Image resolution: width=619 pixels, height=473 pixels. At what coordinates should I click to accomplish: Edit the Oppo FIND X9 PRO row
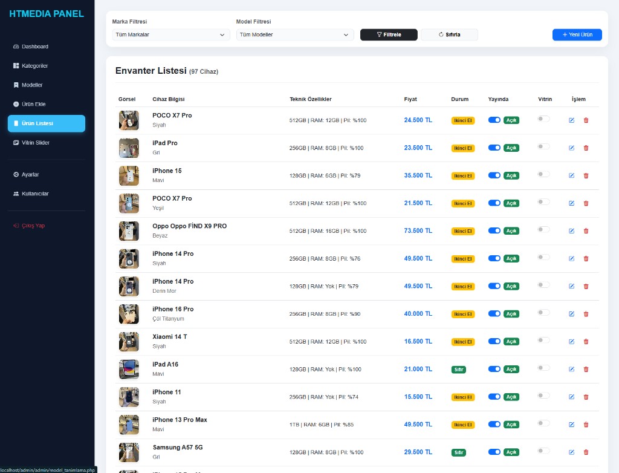click(571, 231)
